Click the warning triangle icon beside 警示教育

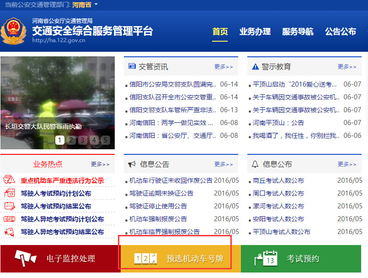254,66
